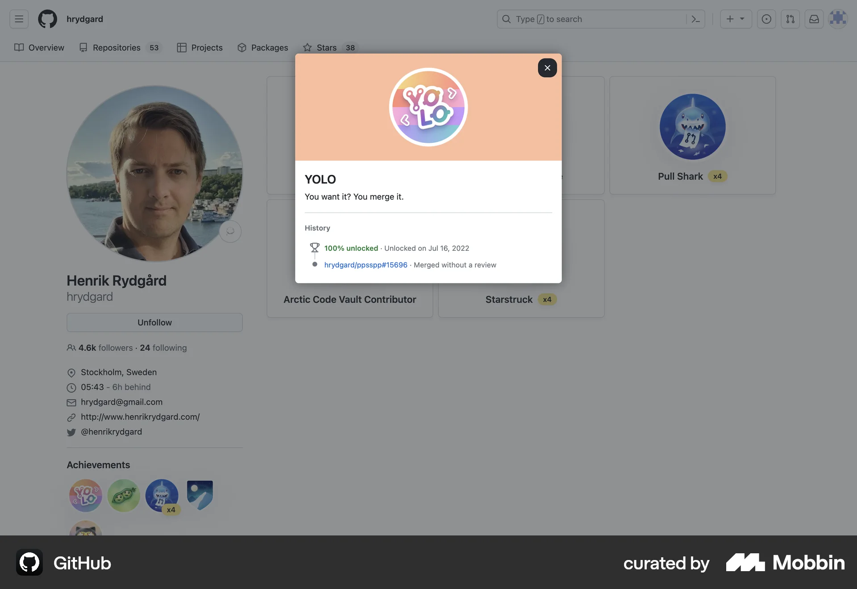Switch to the Stars tab
This screenshot has height=589, width=857.
(x=326, y=47)
